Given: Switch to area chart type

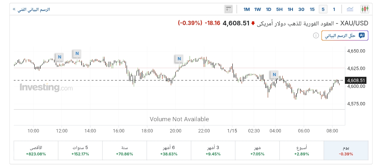Looking at the screenshot, I should pos(350,9).
